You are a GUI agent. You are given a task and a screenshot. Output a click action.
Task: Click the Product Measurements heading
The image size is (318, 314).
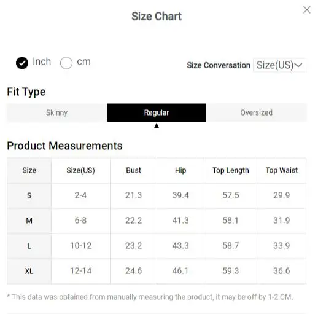coord(65,146)
